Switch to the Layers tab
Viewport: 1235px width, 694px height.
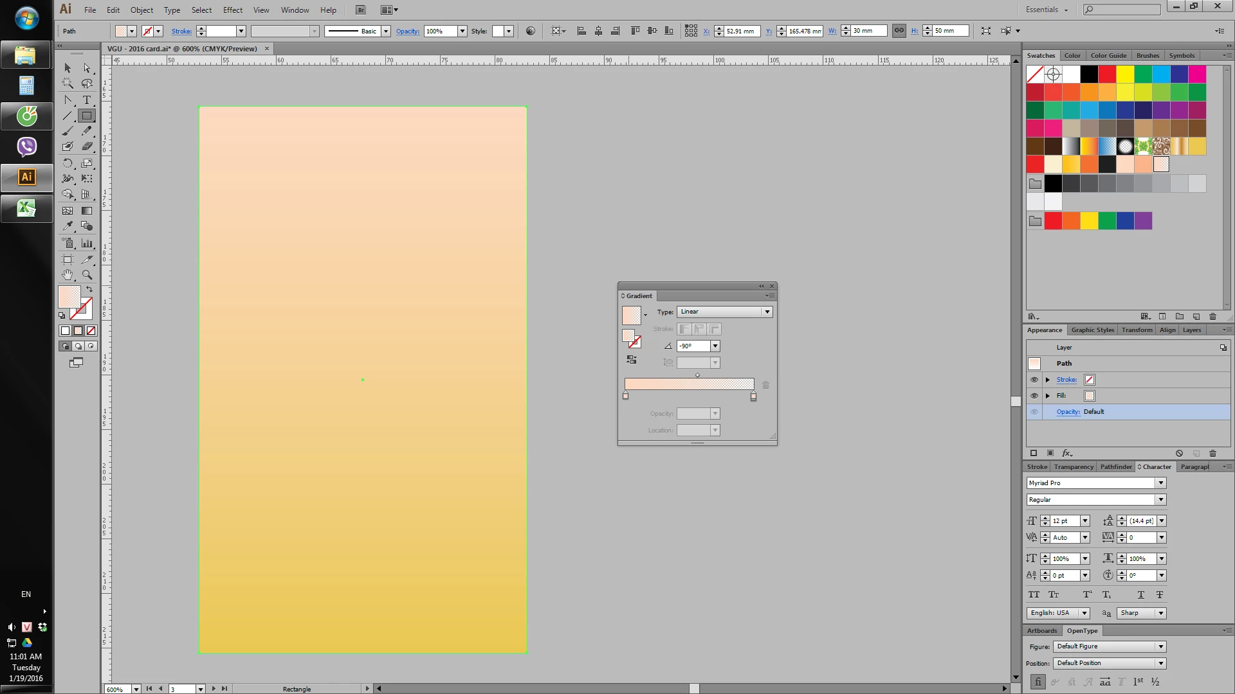pos(1191,330)
